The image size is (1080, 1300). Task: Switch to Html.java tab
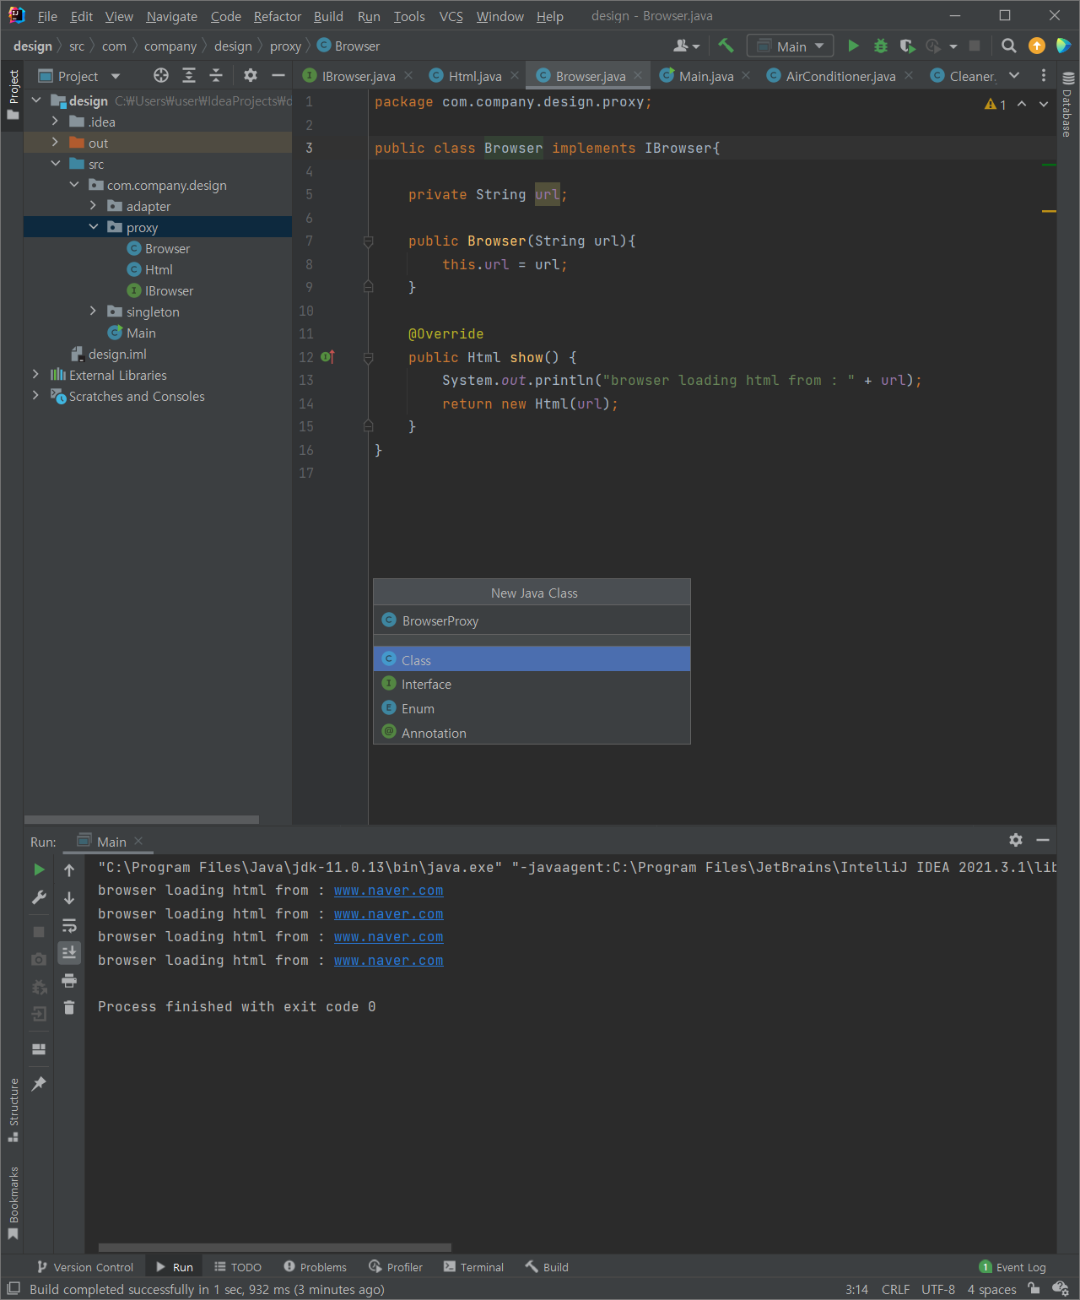[474, 76]
